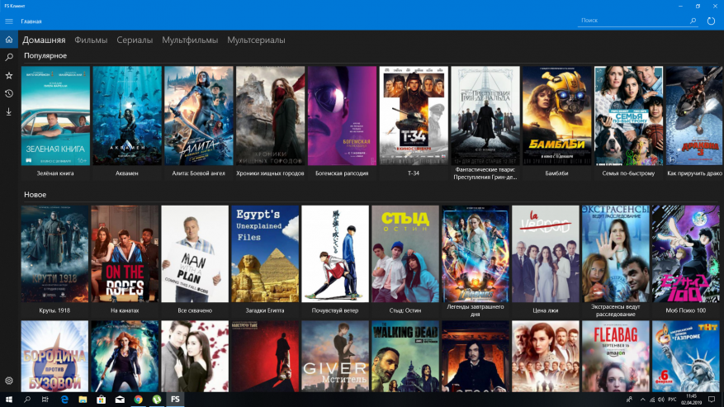Open the Т-34 movie poster

click(x=414, y=116)
